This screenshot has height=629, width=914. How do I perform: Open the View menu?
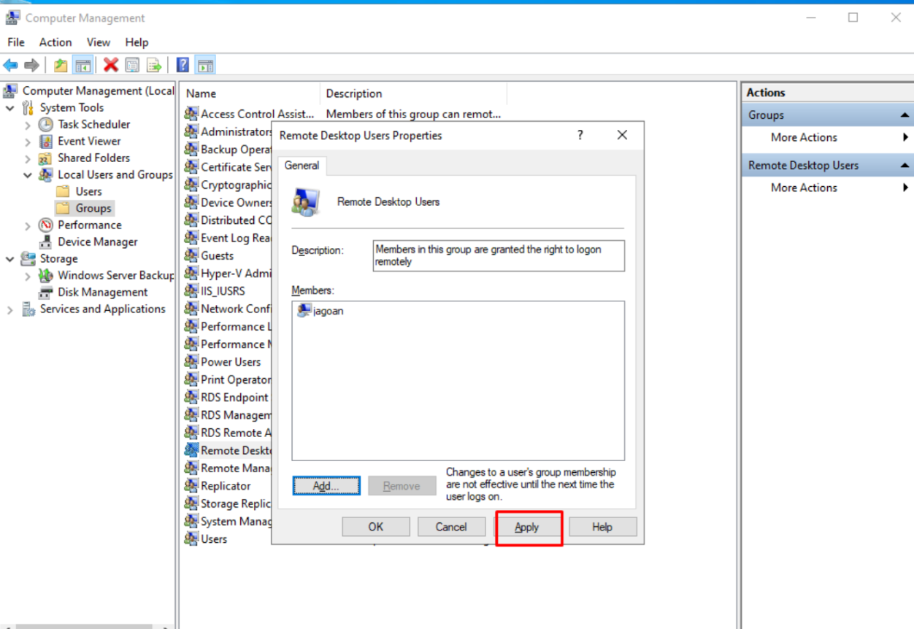[99, 42]
